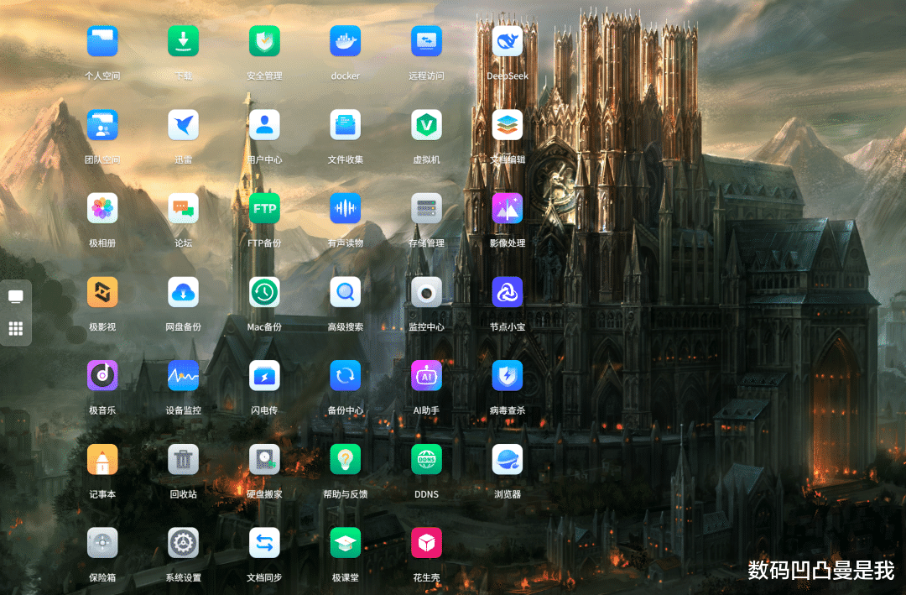Show app grid view in side panel
906x595 pixels.
[x=16, y=328]
